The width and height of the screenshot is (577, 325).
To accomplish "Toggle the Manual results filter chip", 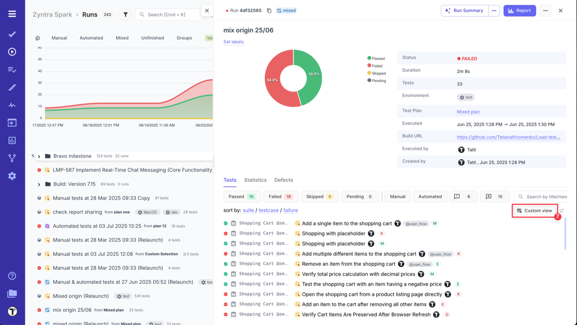I will 397,196.
